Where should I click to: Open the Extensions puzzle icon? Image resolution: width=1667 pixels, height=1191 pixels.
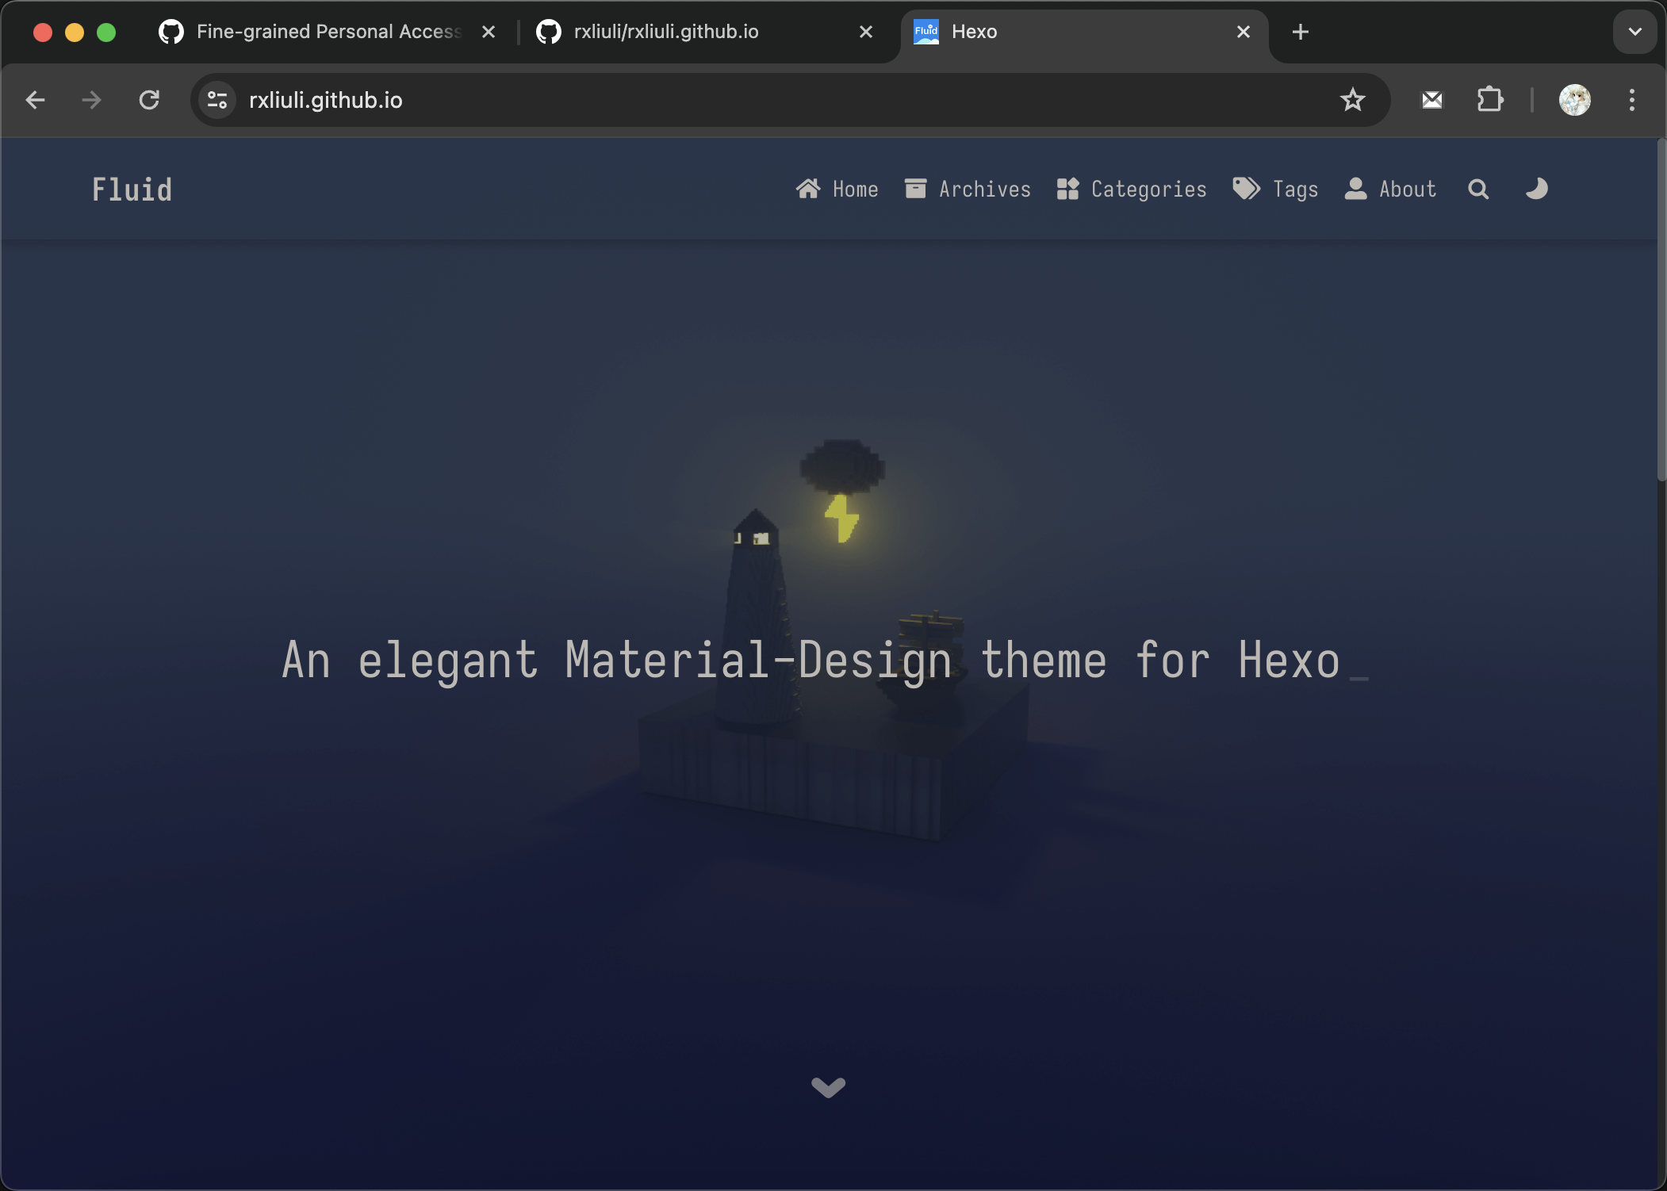tap(1489, 100)
